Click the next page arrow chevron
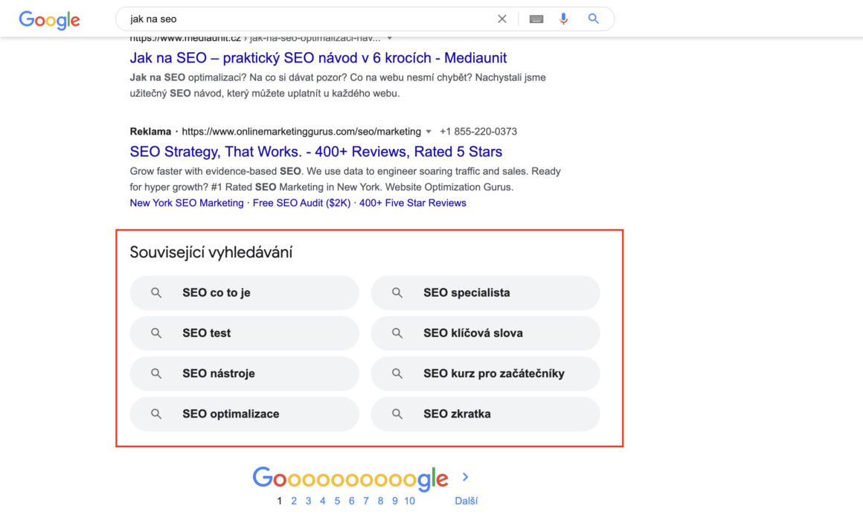This screenshot has width=863, height=526. coord(466,477)
